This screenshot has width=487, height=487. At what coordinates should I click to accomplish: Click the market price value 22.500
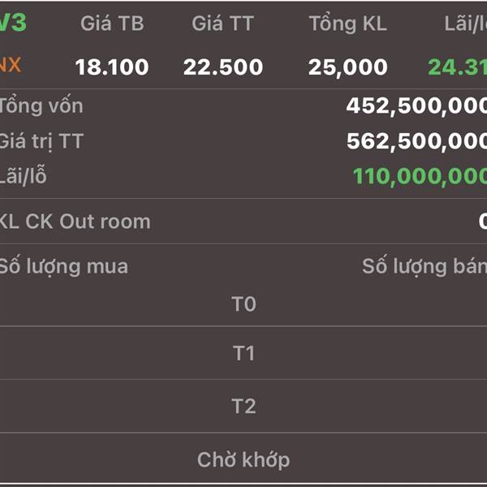[223, 67]
